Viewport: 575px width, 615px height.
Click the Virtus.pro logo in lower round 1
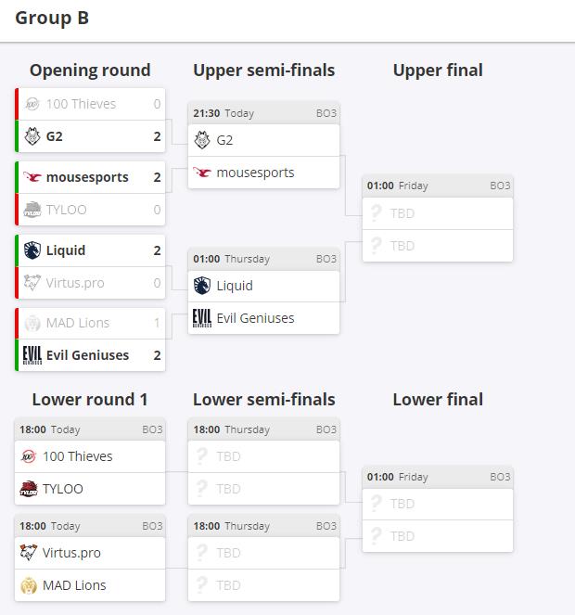[28, 553]
